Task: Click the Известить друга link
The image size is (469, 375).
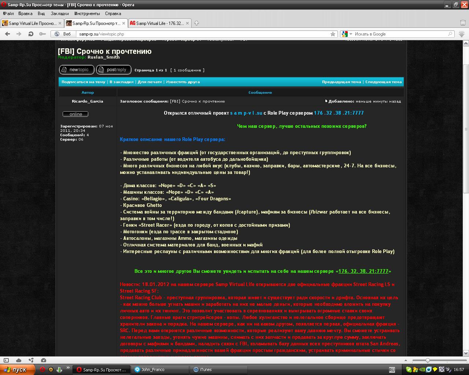Action: point(183,82)
